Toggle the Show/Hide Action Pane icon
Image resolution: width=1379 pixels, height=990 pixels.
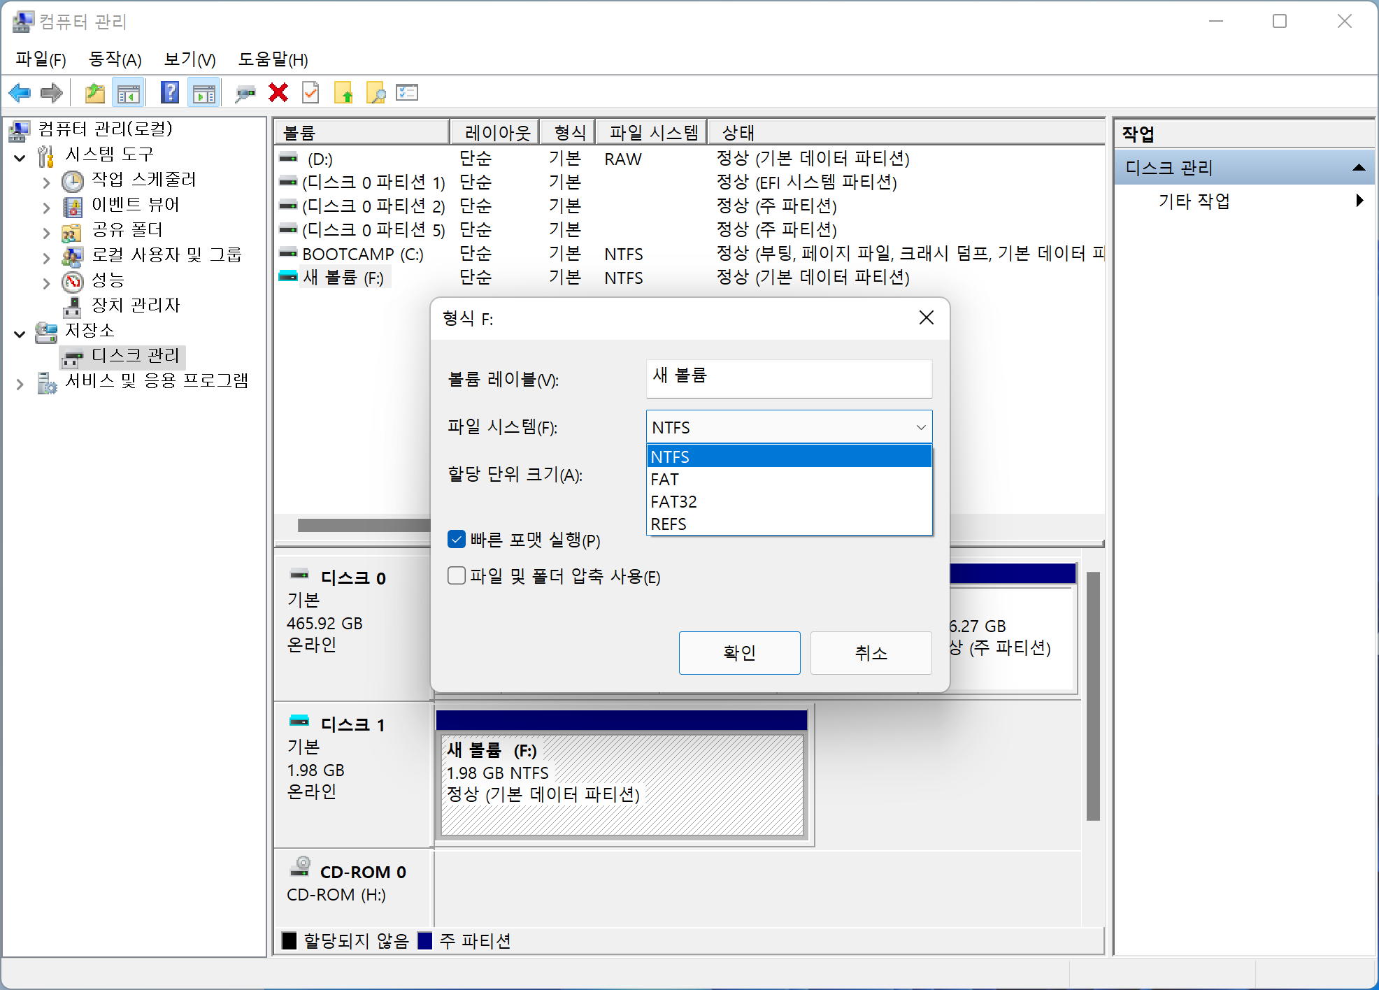point(204,92)
